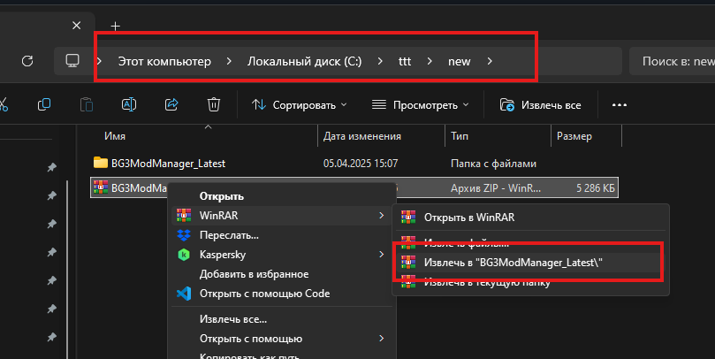Viewport: 715px width, 359px height.
Task: Expand chevron after Этот компьютер
Action: (229, 61)
